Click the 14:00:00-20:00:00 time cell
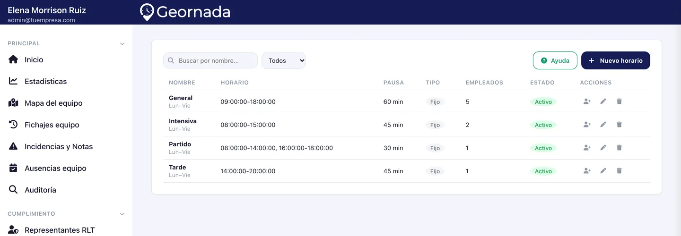 point(248,171)
